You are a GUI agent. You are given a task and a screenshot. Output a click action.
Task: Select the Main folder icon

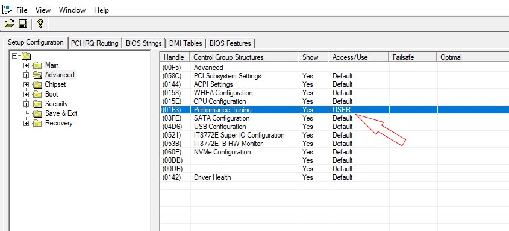pos(38,65)
